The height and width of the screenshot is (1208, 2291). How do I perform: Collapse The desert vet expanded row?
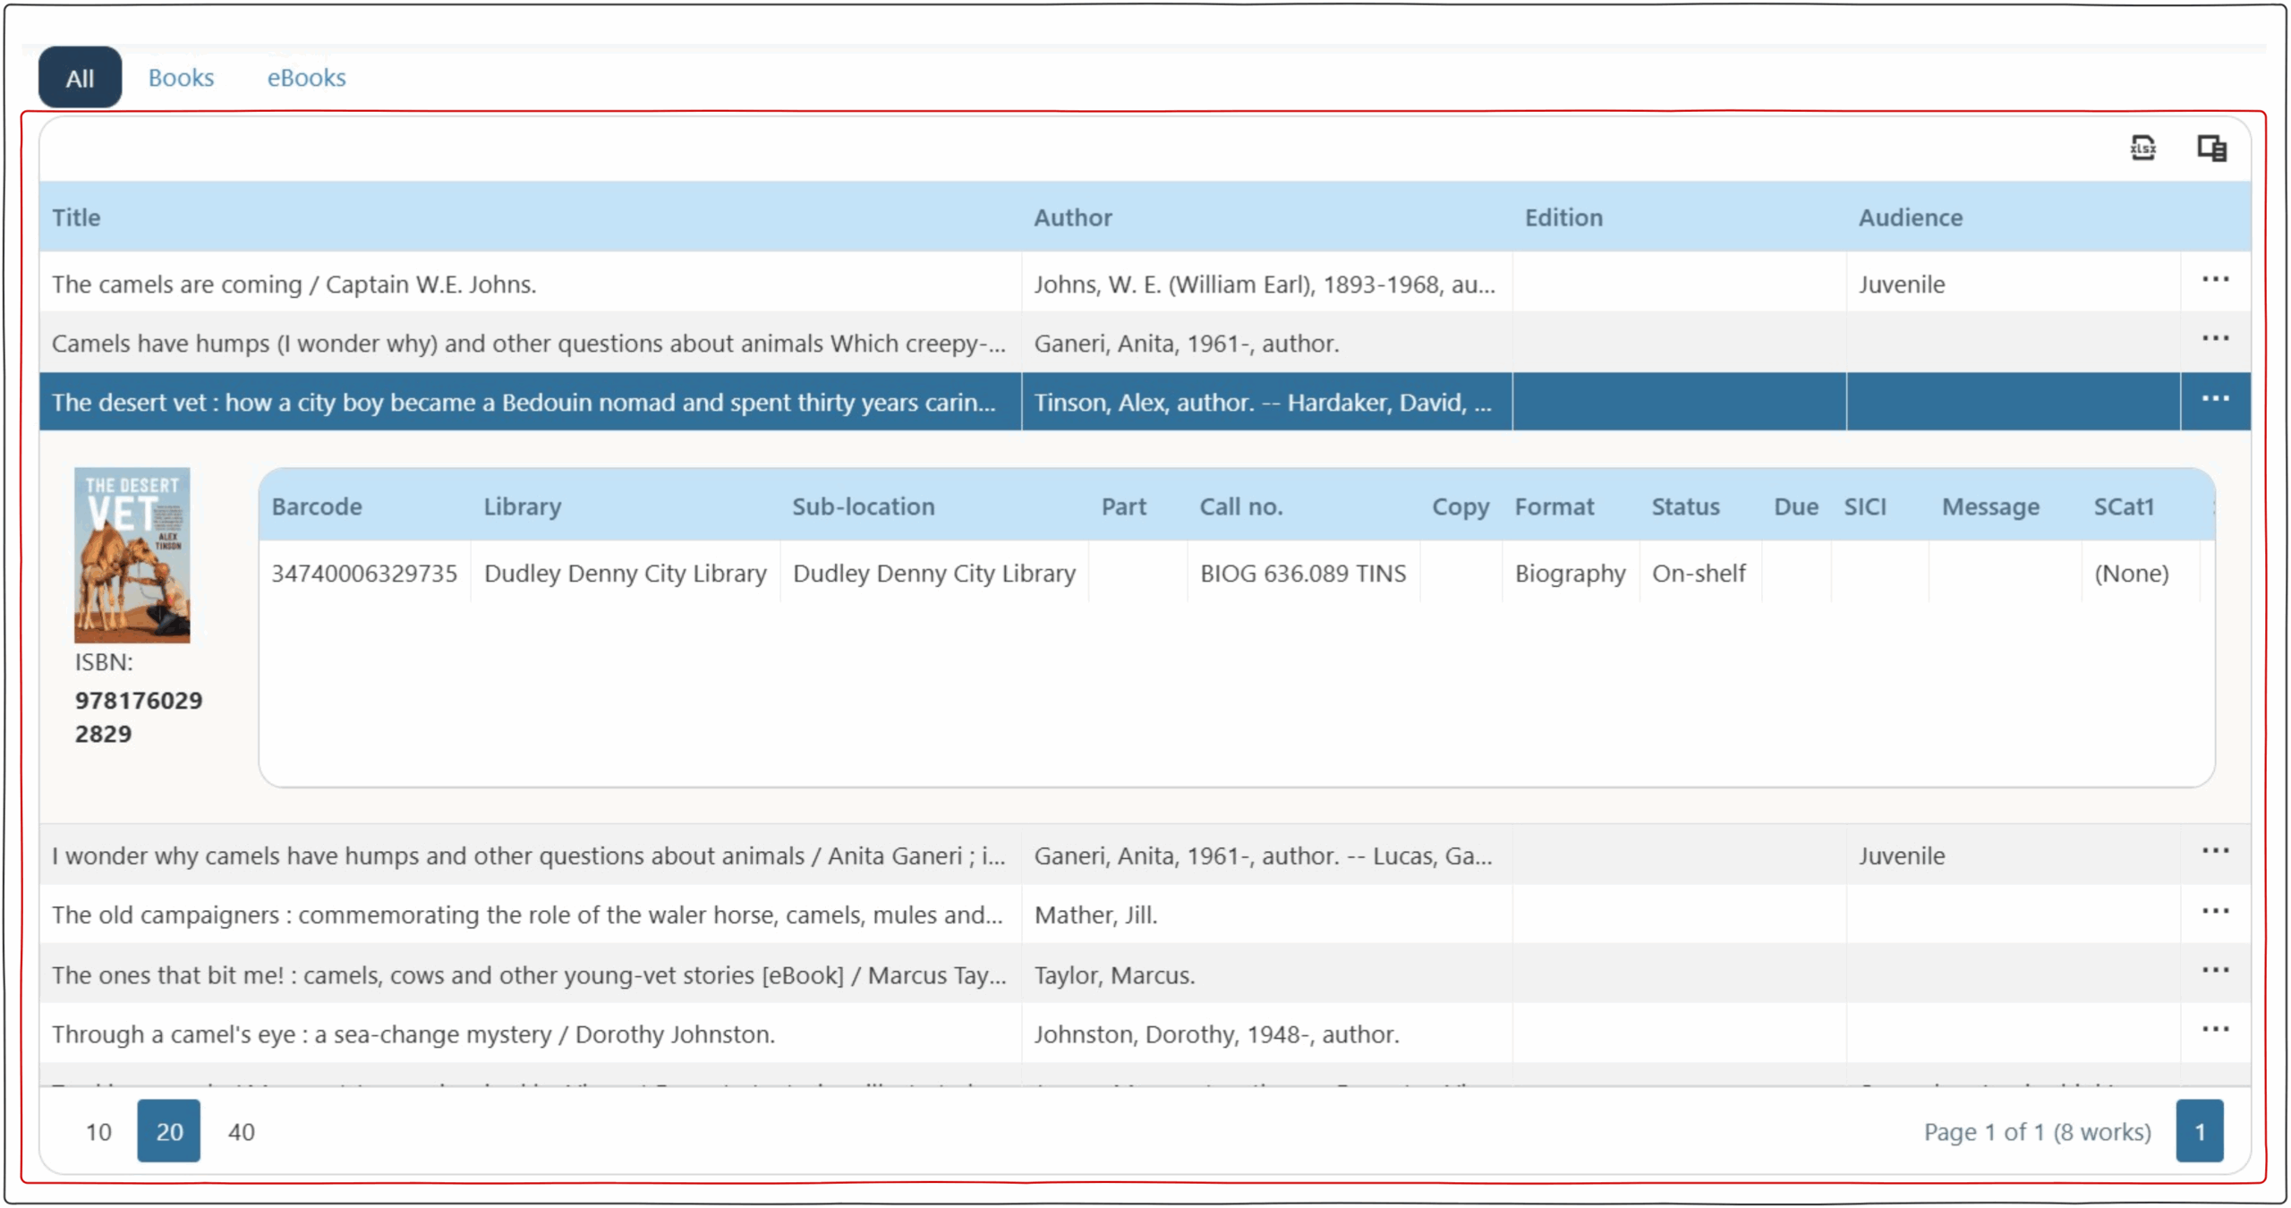523,403
